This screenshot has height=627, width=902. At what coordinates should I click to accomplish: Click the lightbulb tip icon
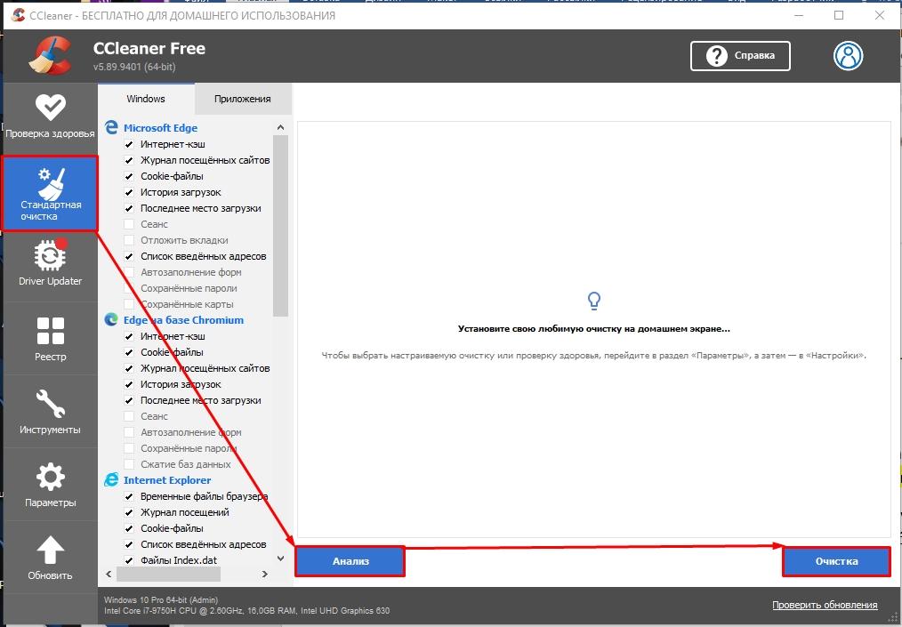(593, 301)
